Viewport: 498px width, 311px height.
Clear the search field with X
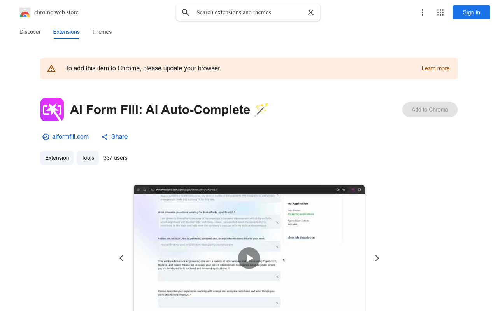(311, 12)
